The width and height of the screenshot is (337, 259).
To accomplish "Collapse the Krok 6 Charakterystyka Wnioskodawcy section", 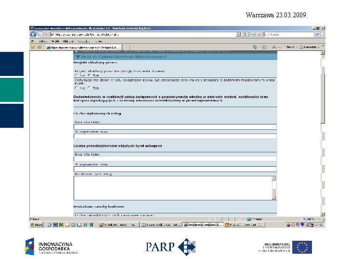I will coord(78,57).
